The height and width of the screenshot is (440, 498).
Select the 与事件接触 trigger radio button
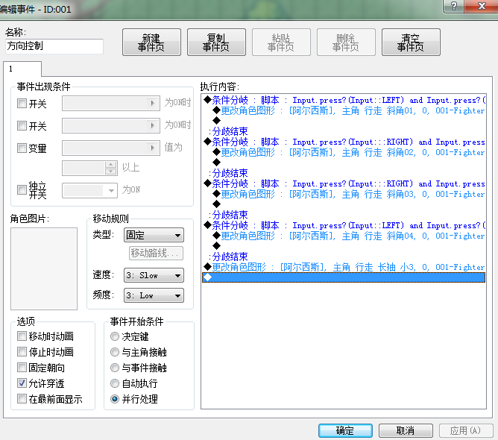click(115, 368)
